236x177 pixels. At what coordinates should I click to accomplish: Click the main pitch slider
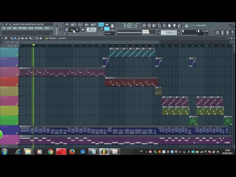(x=60, y=29)
